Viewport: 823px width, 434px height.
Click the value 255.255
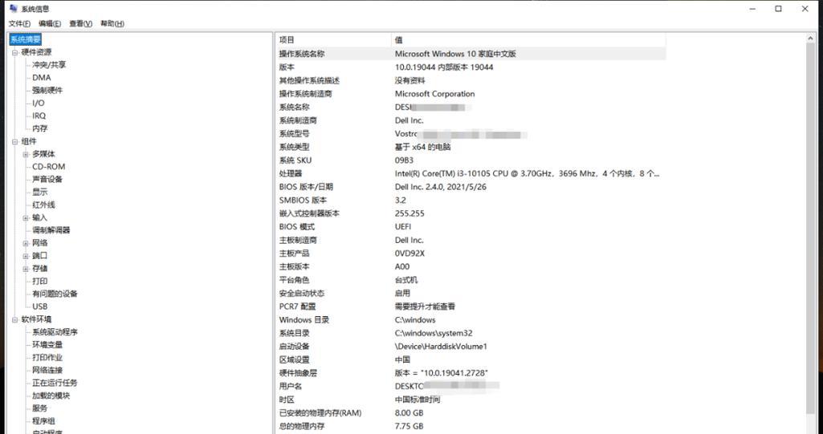point(409,213)
